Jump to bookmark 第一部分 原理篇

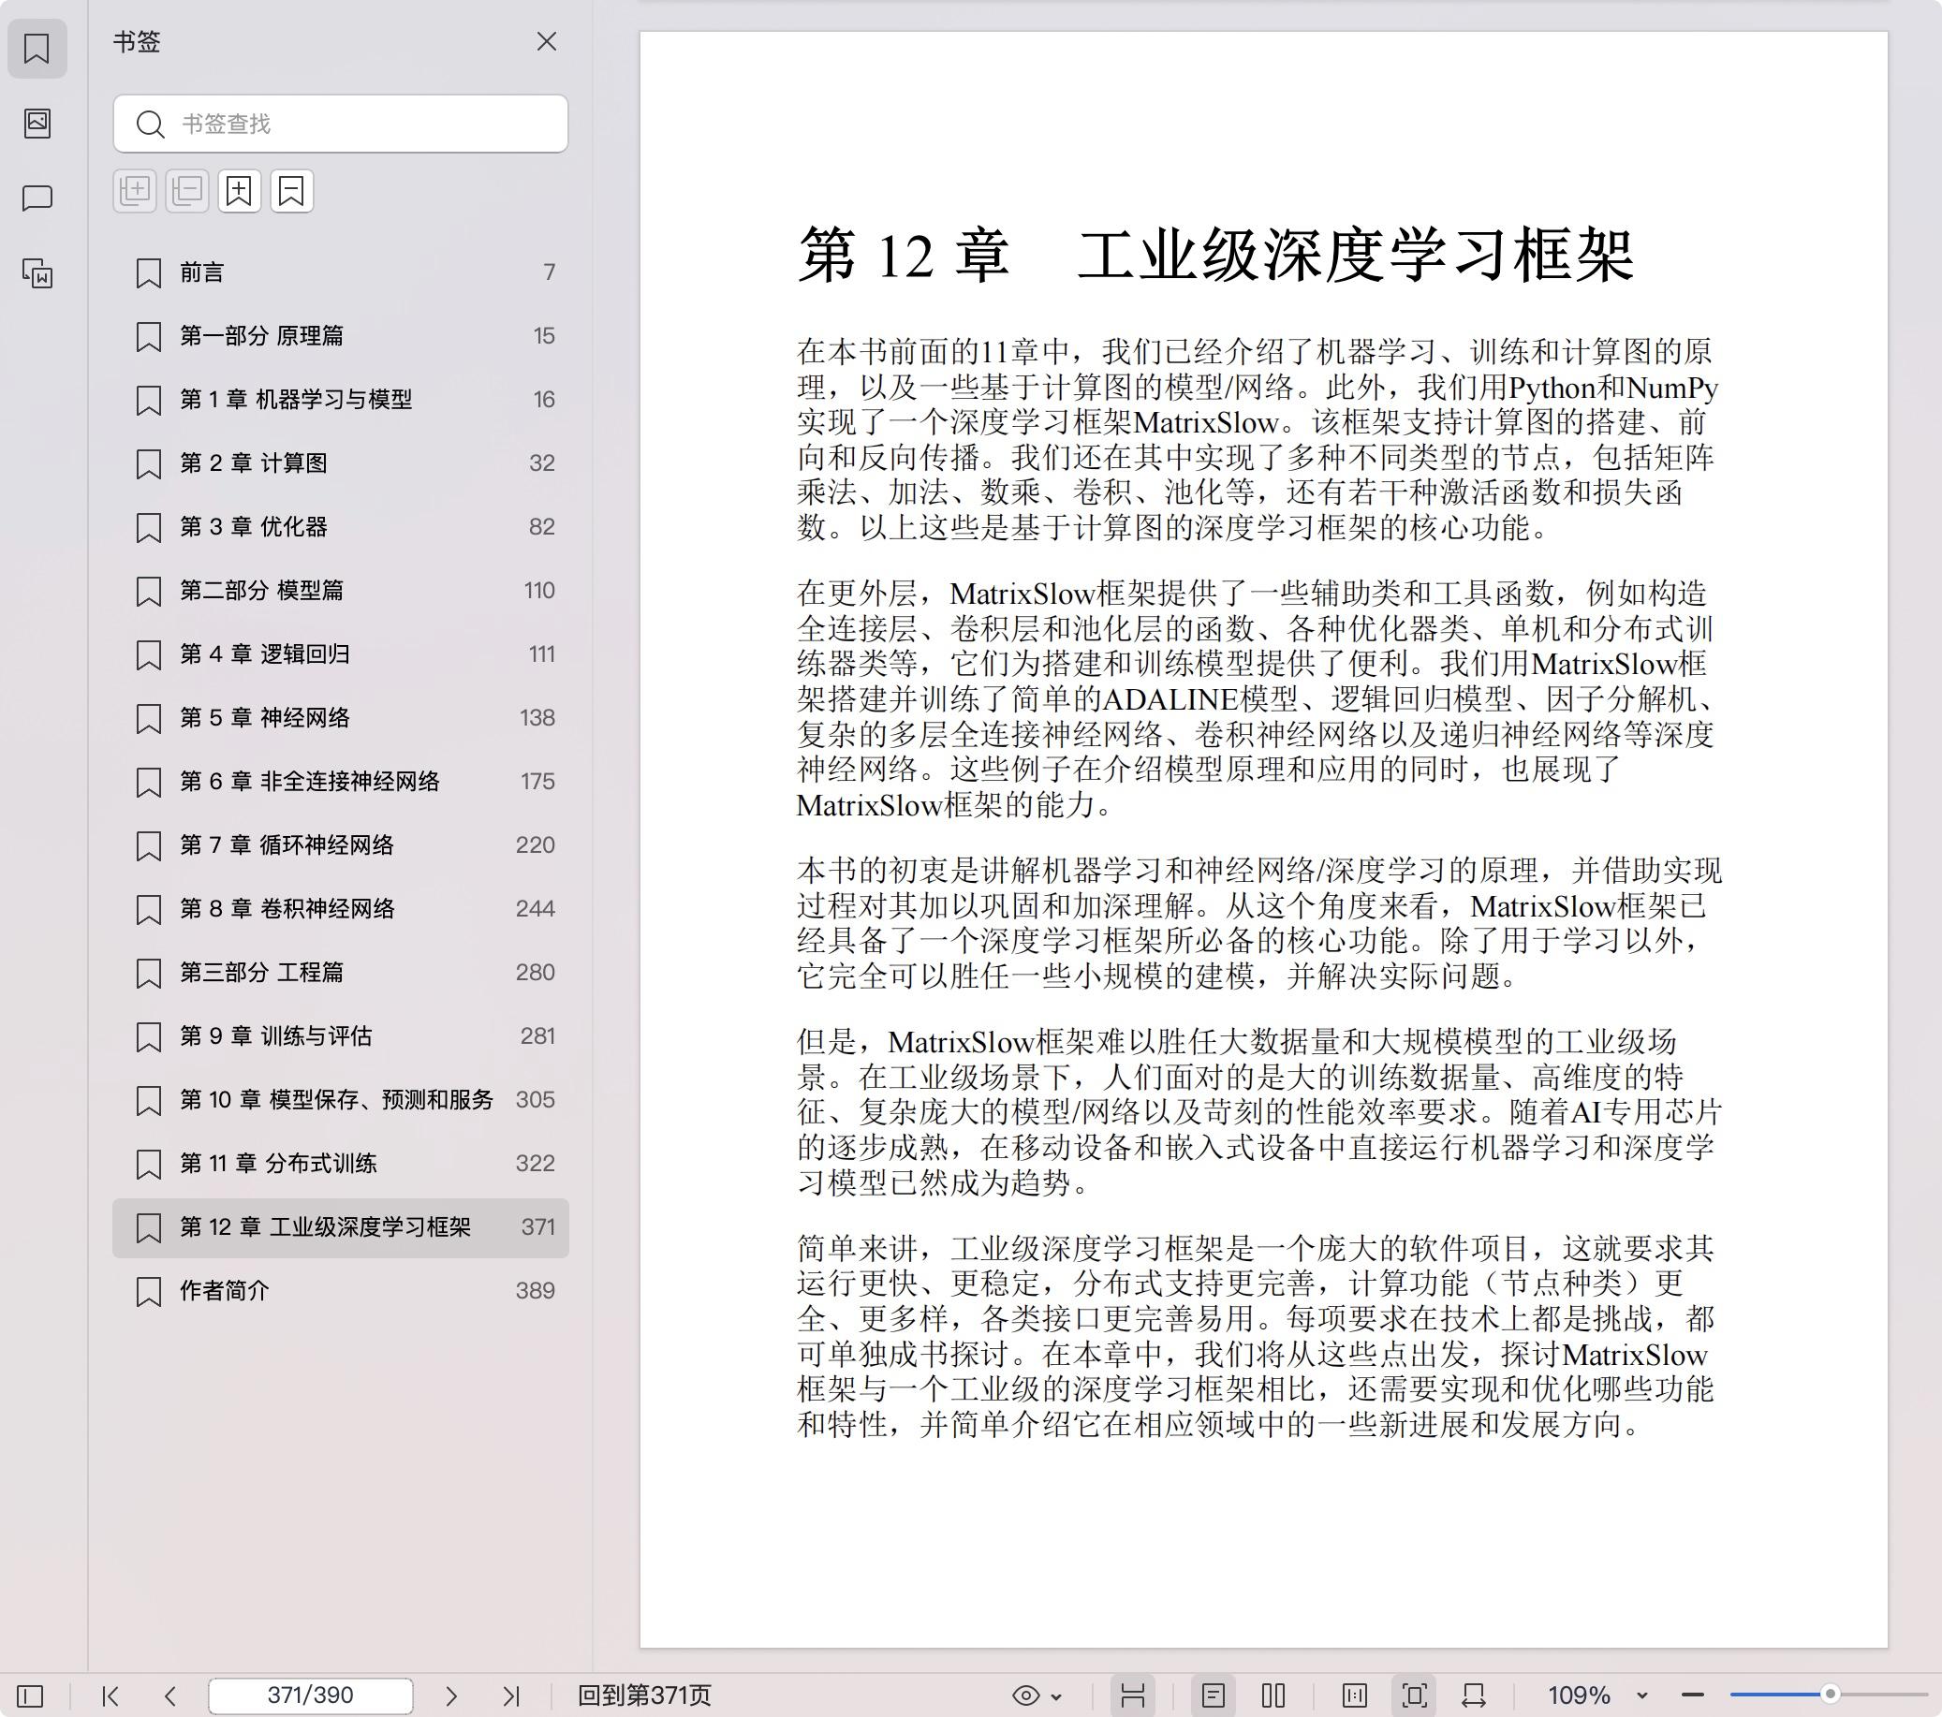click(x=340, y=336)
